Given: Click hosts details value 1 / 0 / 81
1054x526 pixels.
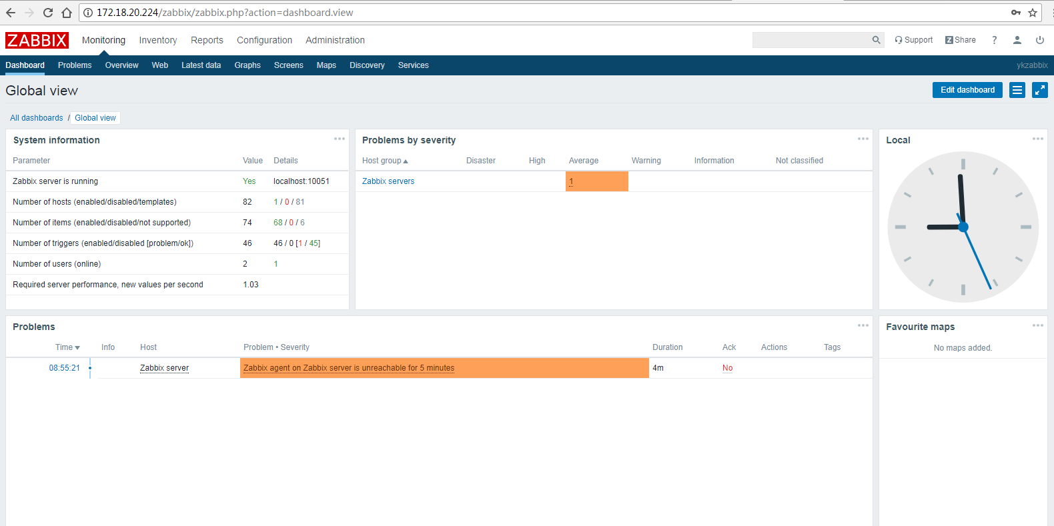Looking at the screenshot, I should [289, 202].
